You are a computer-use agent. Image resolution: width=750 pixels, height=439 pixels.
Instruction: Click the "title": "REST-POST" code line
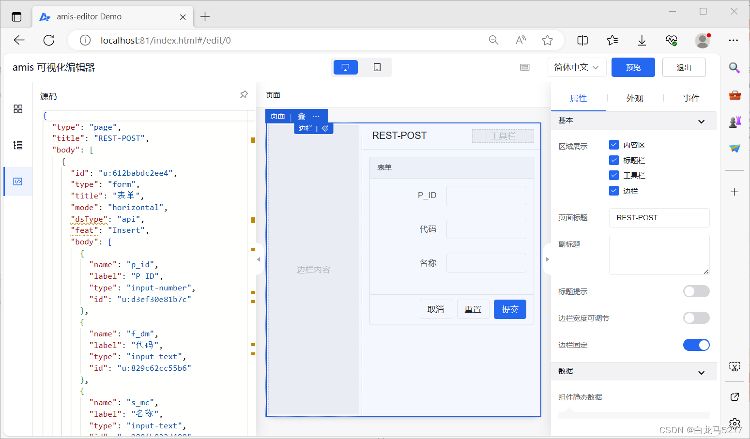(100, 138)
